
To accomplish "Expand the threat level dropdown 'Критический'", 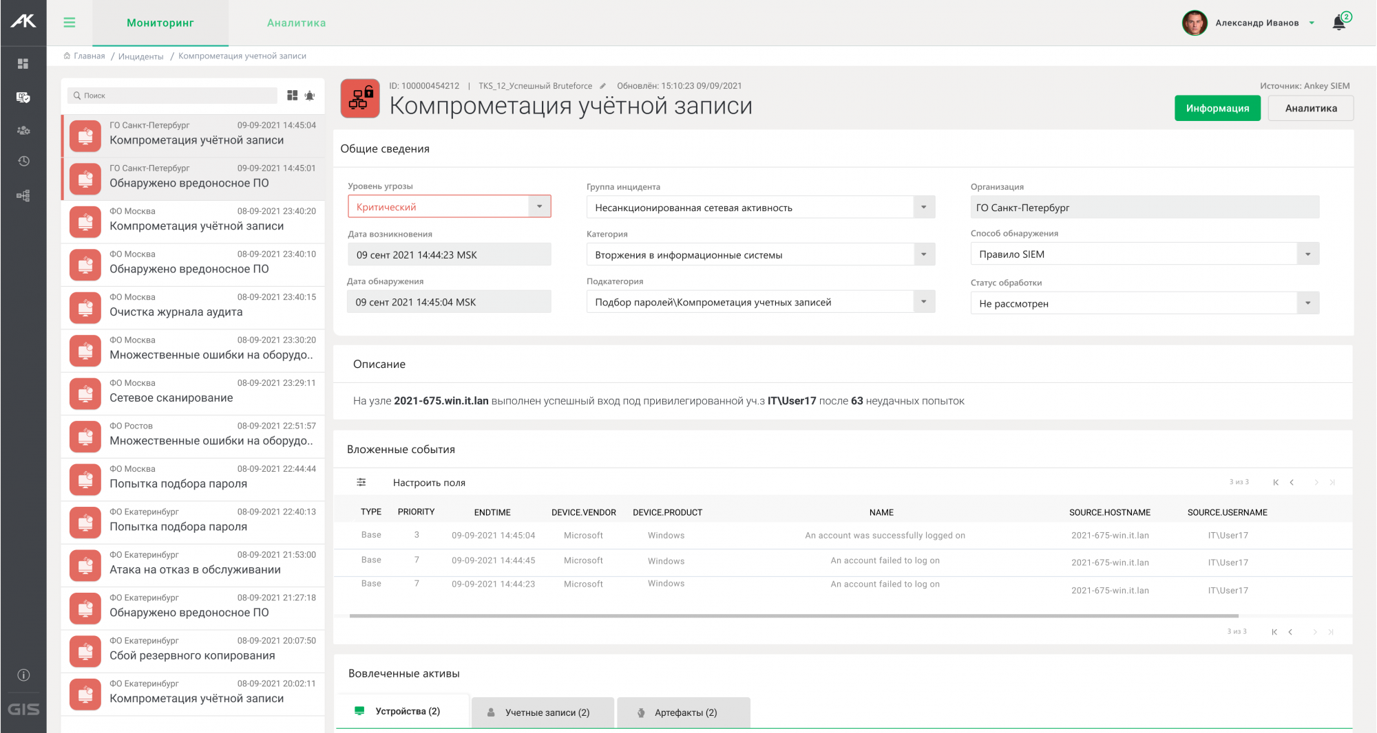I will click(x=539, y=207).
